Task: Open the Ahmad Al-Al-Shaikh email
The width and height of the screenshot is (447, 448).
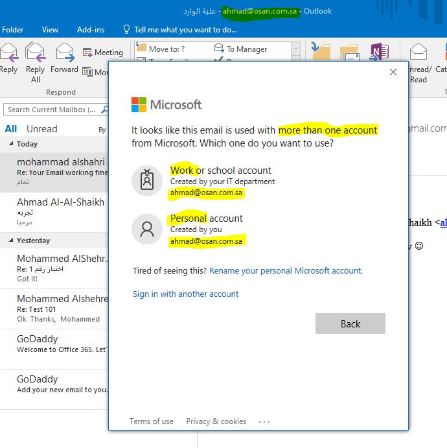Action: click(x=54, y=212)
